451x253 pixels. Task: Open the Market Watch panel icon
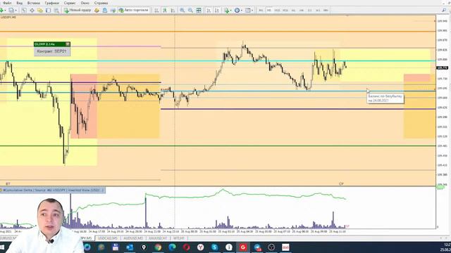[x=24, y=11]
